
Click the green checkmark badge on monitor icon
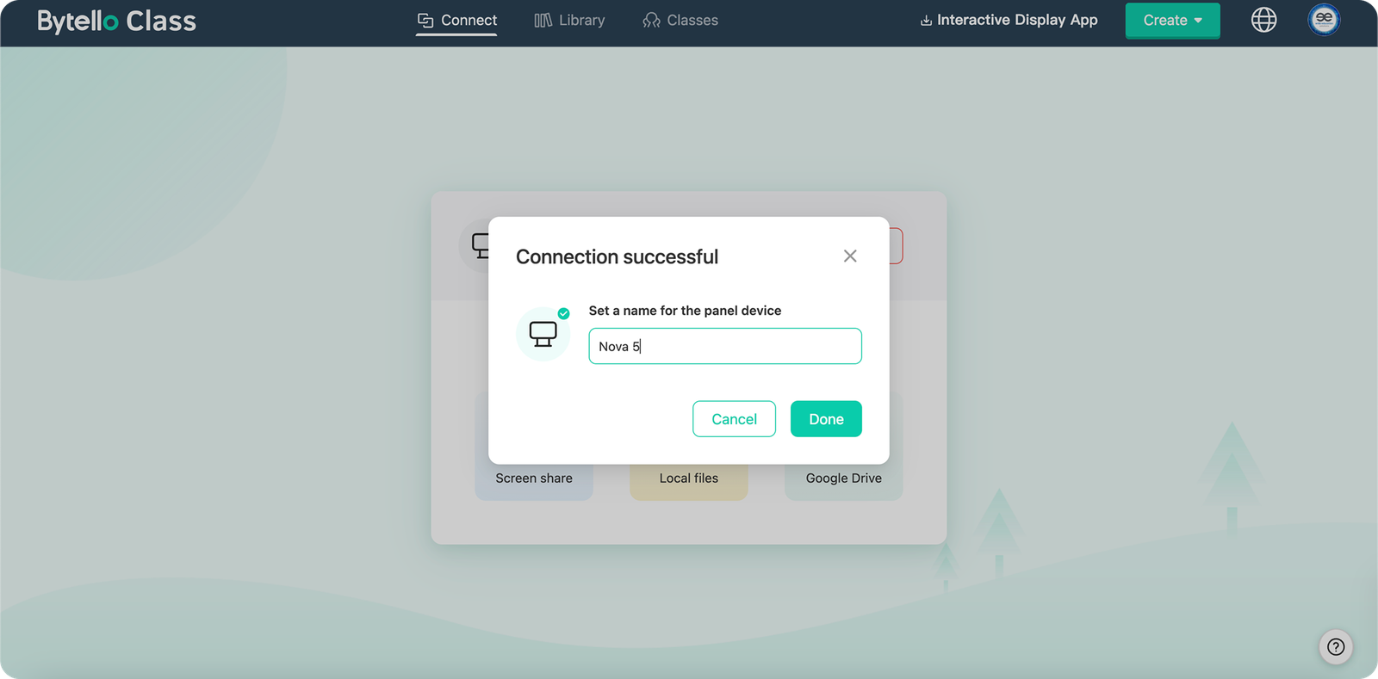click(x=564, y=313)
